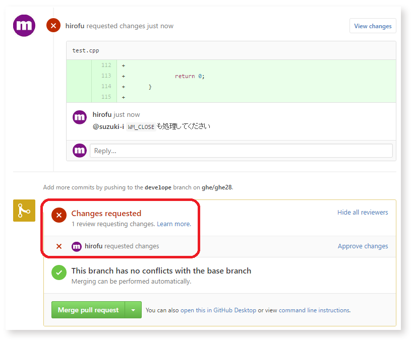View command line instructions link
The height and width of the screenshot is (340, 411).
click(x=314, y=310)
